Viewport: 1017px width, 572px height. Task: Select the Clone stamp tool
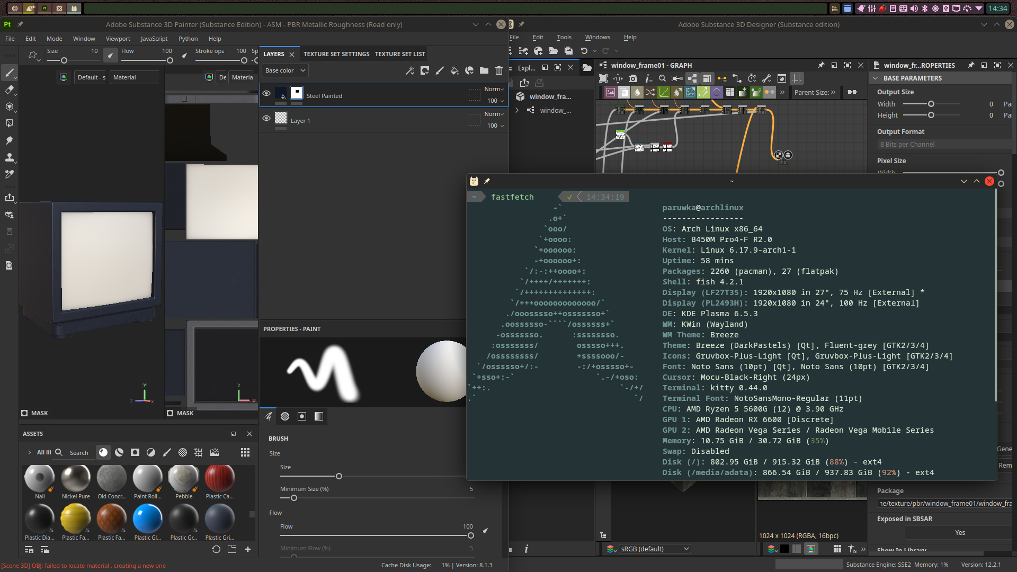(9, 157)
